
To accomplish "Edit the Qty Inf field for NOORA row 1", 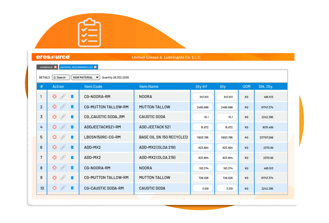I will coord(203,97).
